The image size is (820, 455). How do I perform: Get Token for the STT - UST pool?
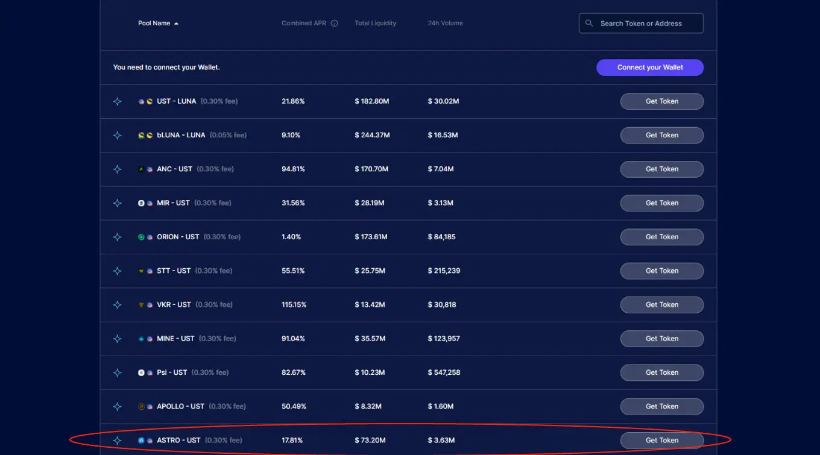(662, 271)
